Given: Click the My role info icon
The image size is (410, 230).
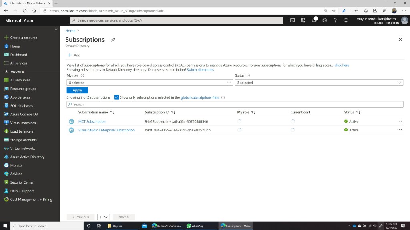Looking at the screenshot, I should 82,75.
